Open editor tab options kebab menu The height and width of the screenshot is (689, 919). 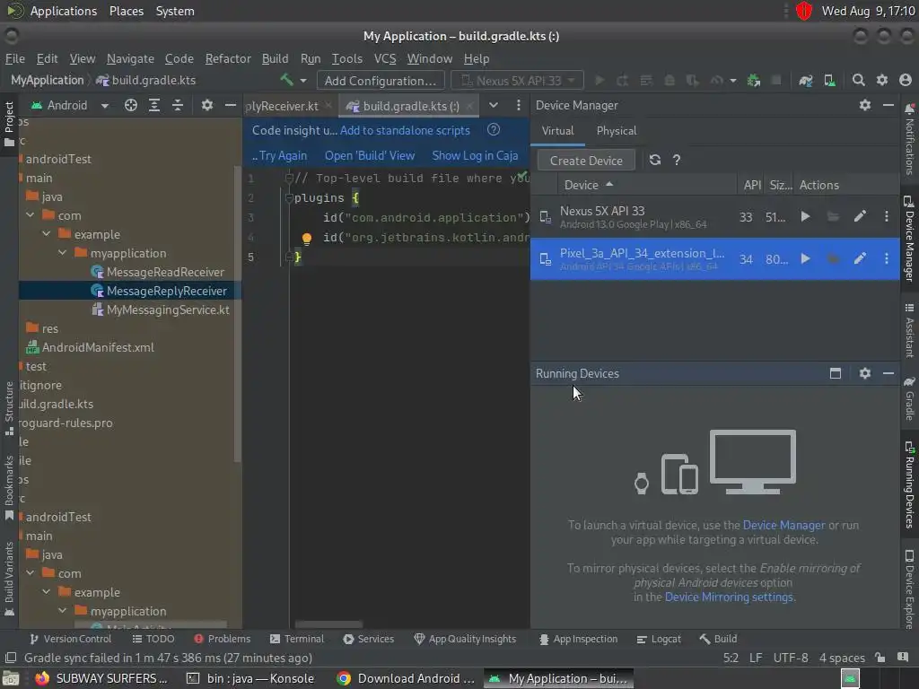point(518,105)
